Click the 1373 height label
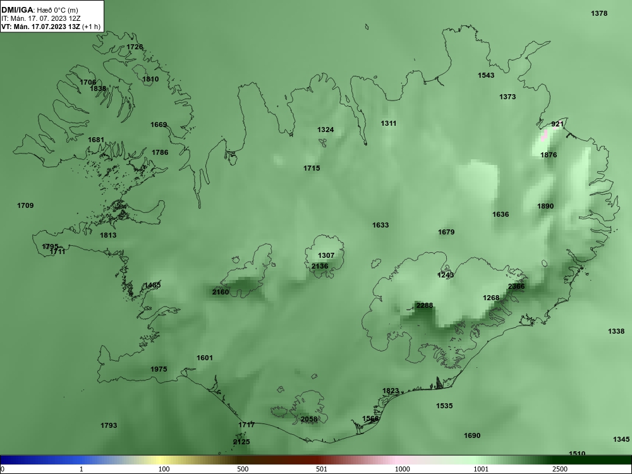The image size is (632, 474). (507, 96)
